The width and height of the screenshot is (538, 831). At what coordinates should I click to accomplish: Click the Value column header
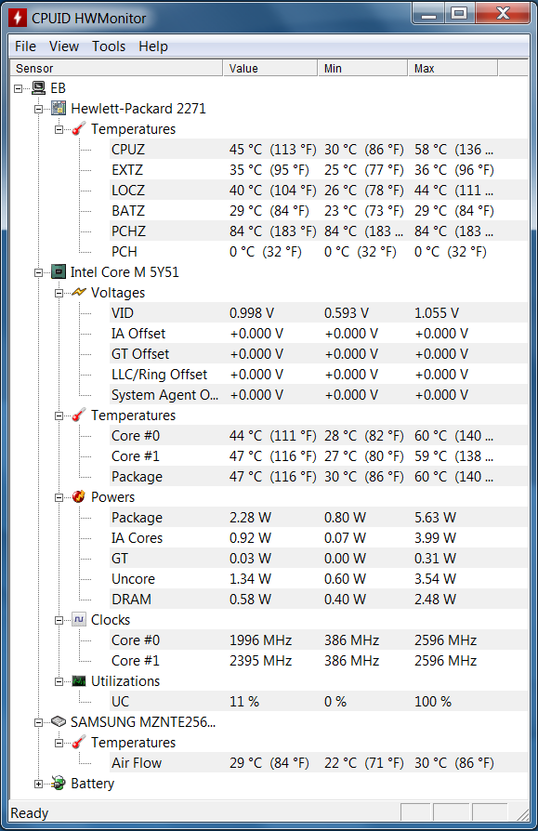[270, 69]
